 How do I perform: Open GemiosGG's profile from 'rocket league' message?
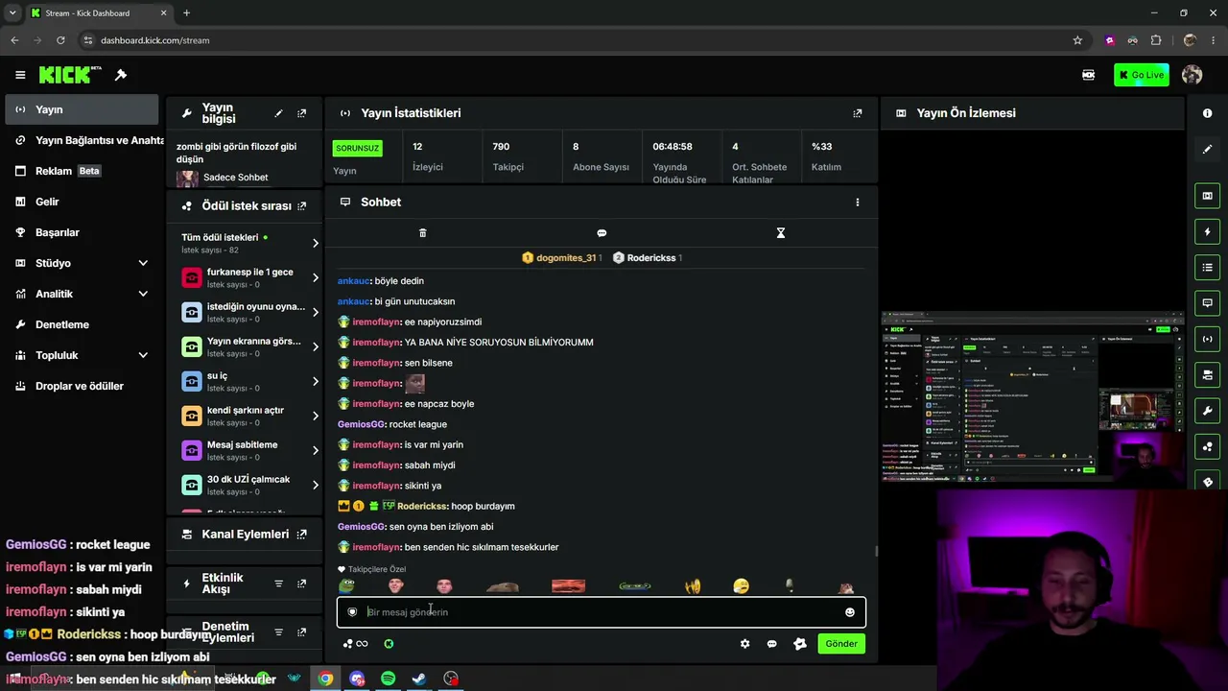tap(360, 424)
